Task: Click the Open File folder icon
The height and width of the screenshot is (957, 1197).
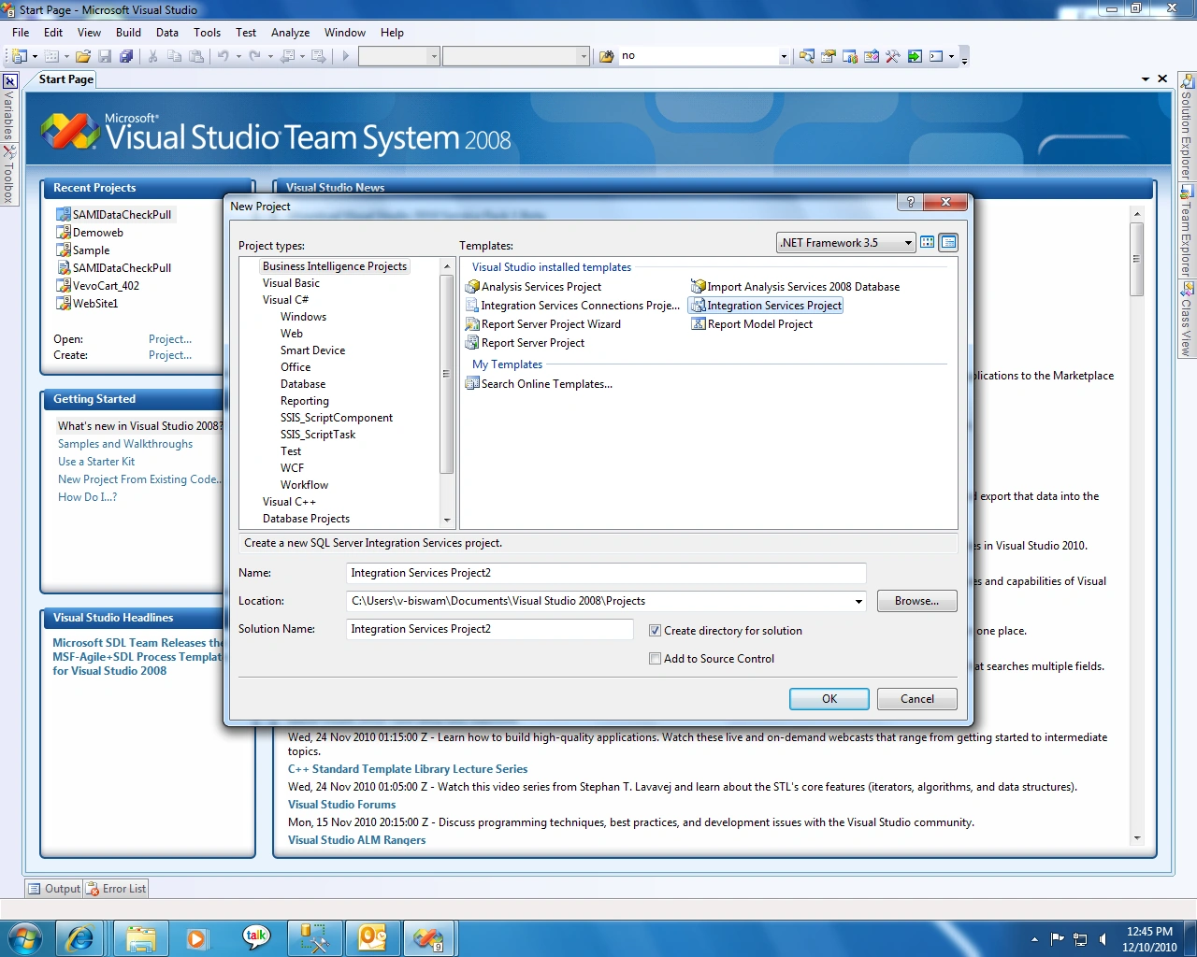Action: (x=83, y=56)
